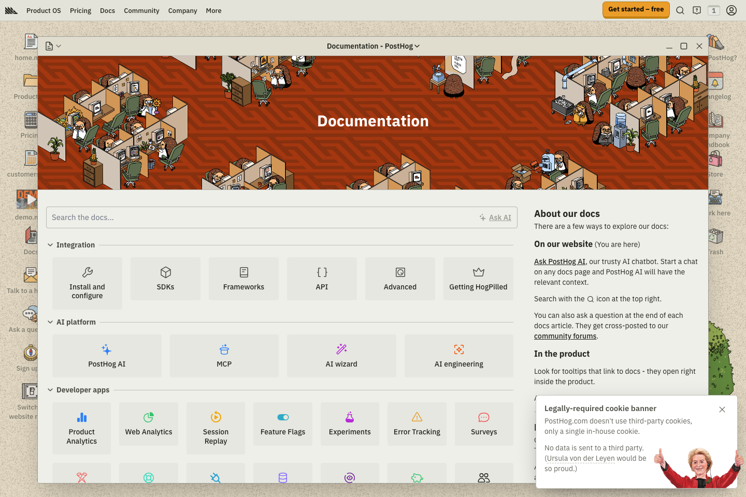Open the Surveys chat bubble icon
Screen dimensions: 746x497
point(483,417)
